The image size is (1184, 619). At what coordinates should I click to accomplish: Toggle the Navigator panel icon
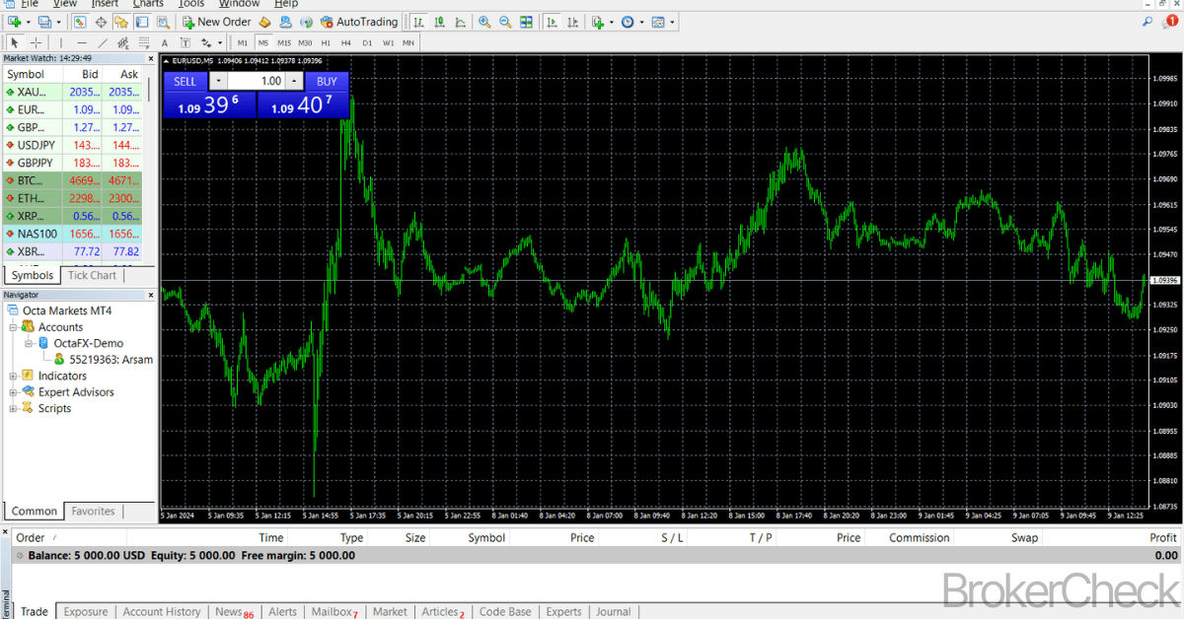pos(120,22)
